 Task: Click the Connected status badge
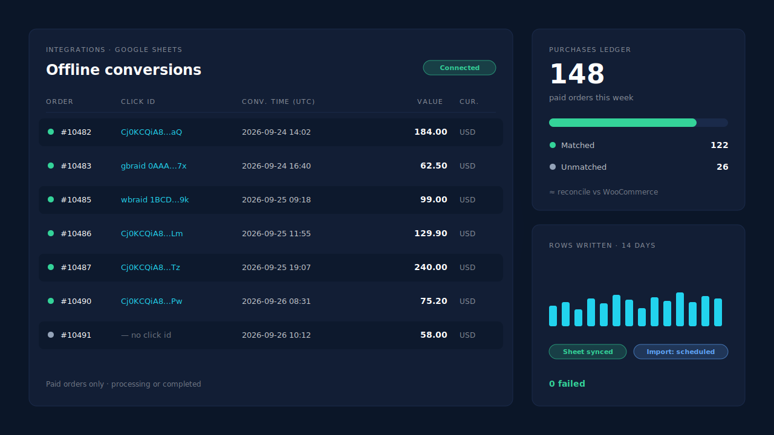pyautogui.click(x=460, y=68)
